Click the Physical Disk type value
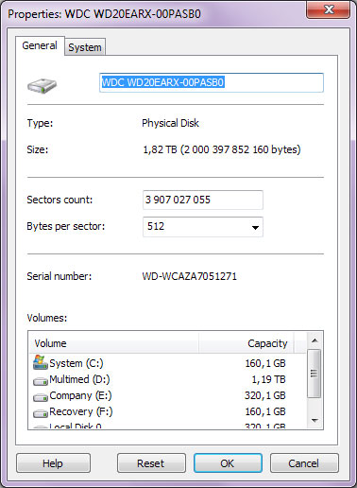Screen dimensions: 357x488 point(170,123)
